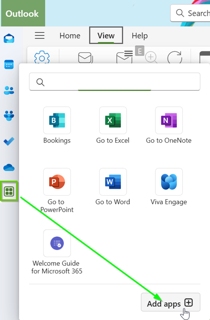This screenshot has height=320, width=210.
Task: Click the circular sync arrow icon
Action: (175, 57)
